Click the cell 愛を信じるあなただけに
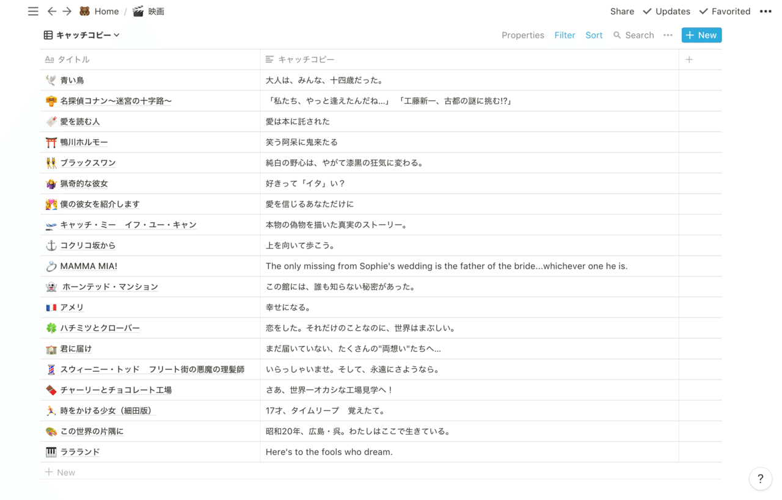 tap(469, 205)
